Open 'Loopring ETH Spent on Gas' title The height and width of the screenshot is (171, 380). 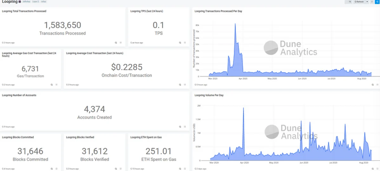(146, 137)
